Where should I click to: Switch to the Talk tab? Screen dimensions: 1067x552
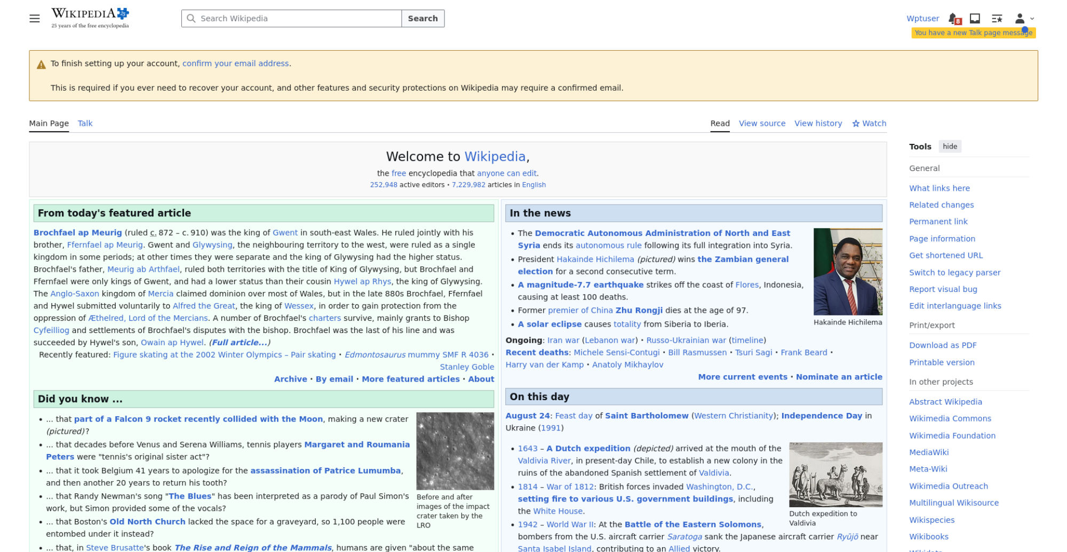click(85, 124)
